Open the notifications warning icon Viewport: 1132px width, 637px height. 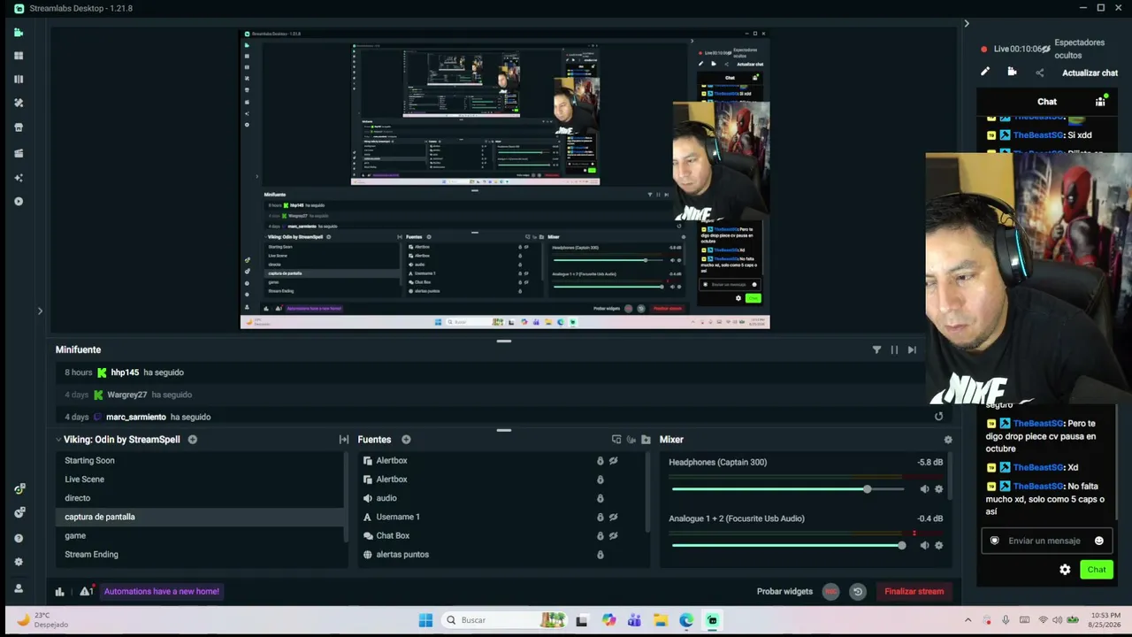tap(86, 591)
